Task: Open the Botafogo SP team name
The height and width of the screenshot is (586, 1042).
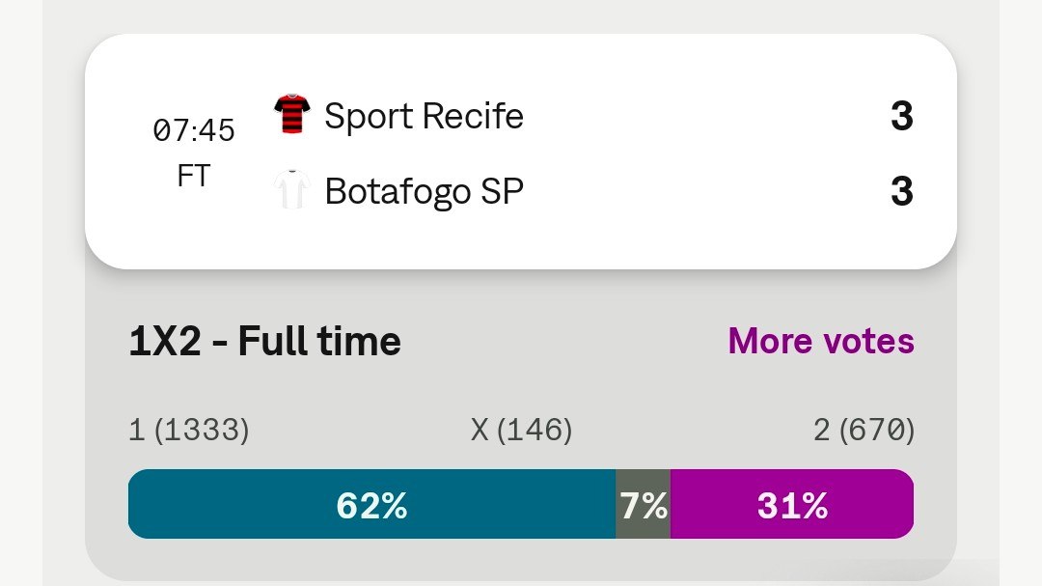Action: coord(424,191)
